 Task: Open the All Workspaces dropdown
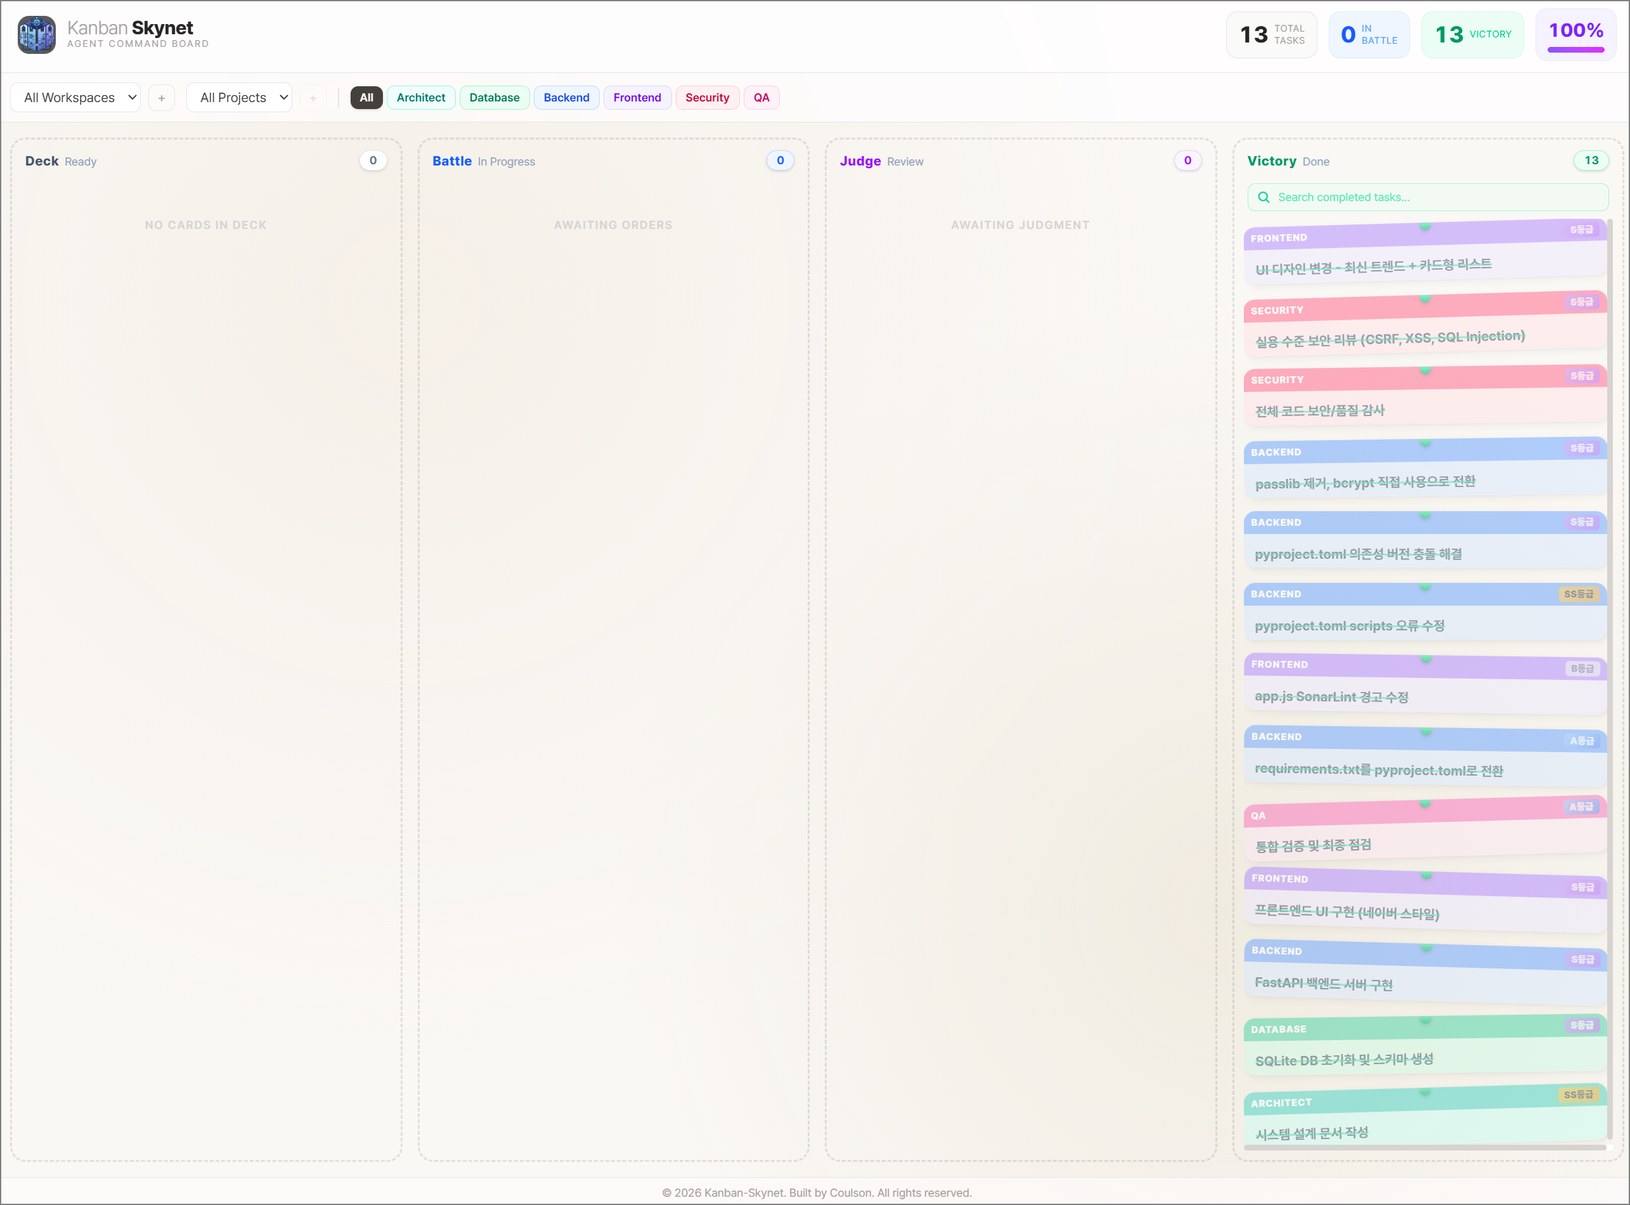(x=75, y=97)
